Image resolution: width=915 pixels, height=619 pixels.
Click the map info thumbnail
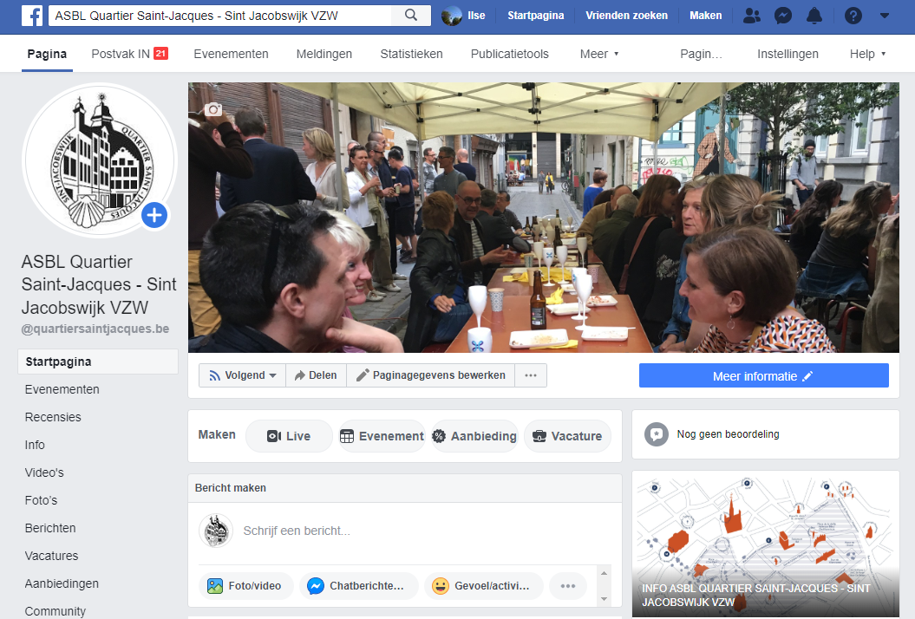point(766,544)
